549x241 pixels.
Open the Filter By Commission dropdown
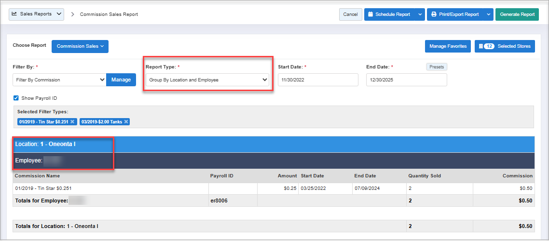(x=59, y=80)
